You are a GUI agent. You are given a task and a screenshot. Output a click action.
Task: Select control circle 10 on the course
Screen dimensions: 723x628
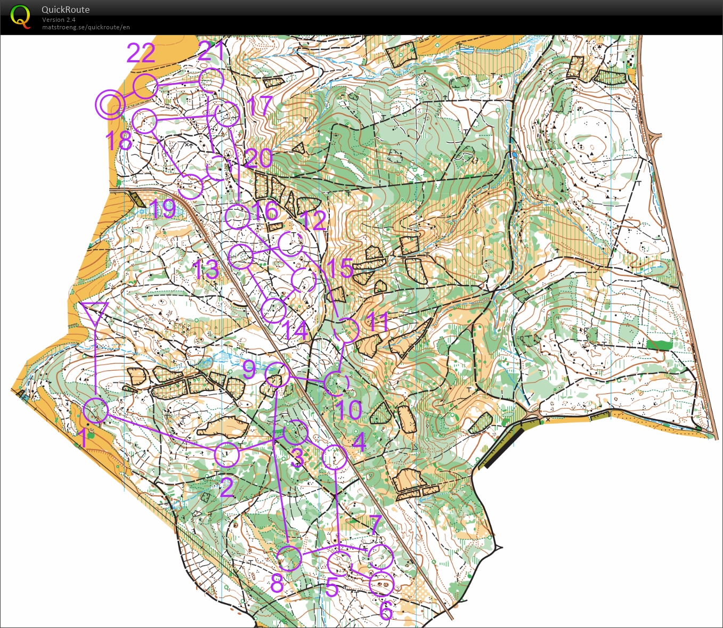pyautogui.click(x=336, y=383)
